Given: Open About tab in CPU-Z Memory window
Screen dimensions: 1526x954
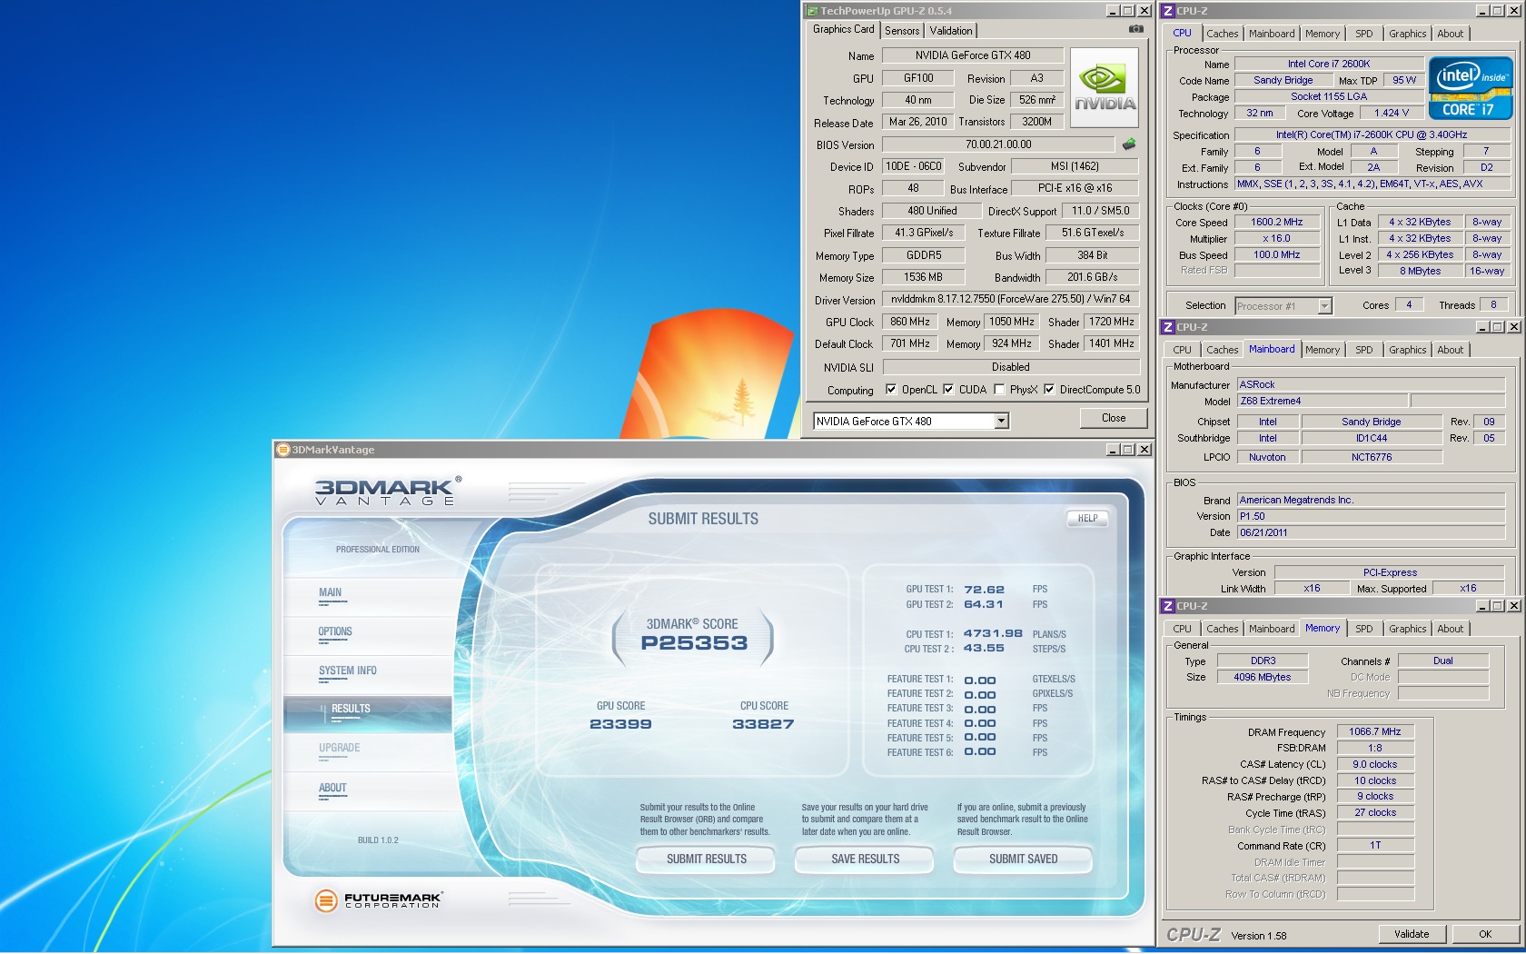Looking at the screenshot, I should coord(1450,629).
